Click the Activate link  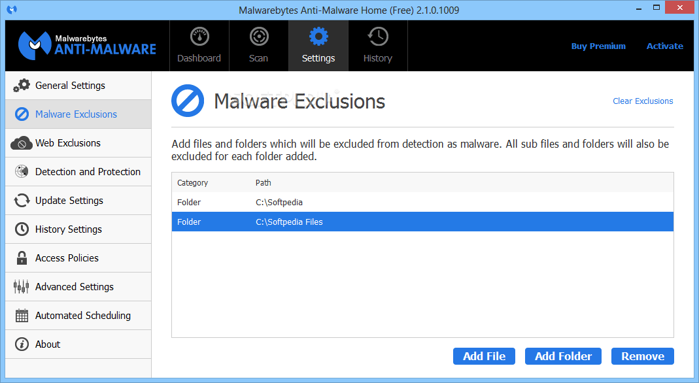tap(664, 46)
